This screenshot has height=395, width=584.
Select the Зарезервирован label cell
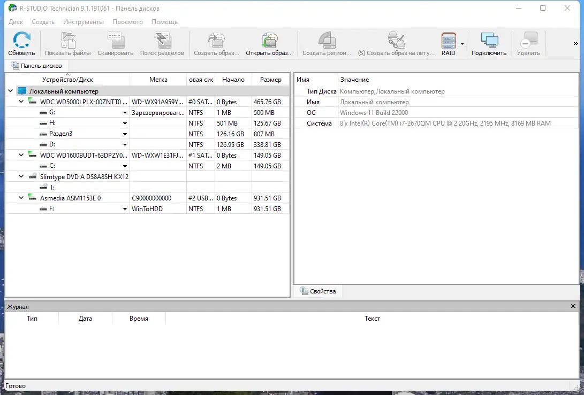tap(158, 112)
